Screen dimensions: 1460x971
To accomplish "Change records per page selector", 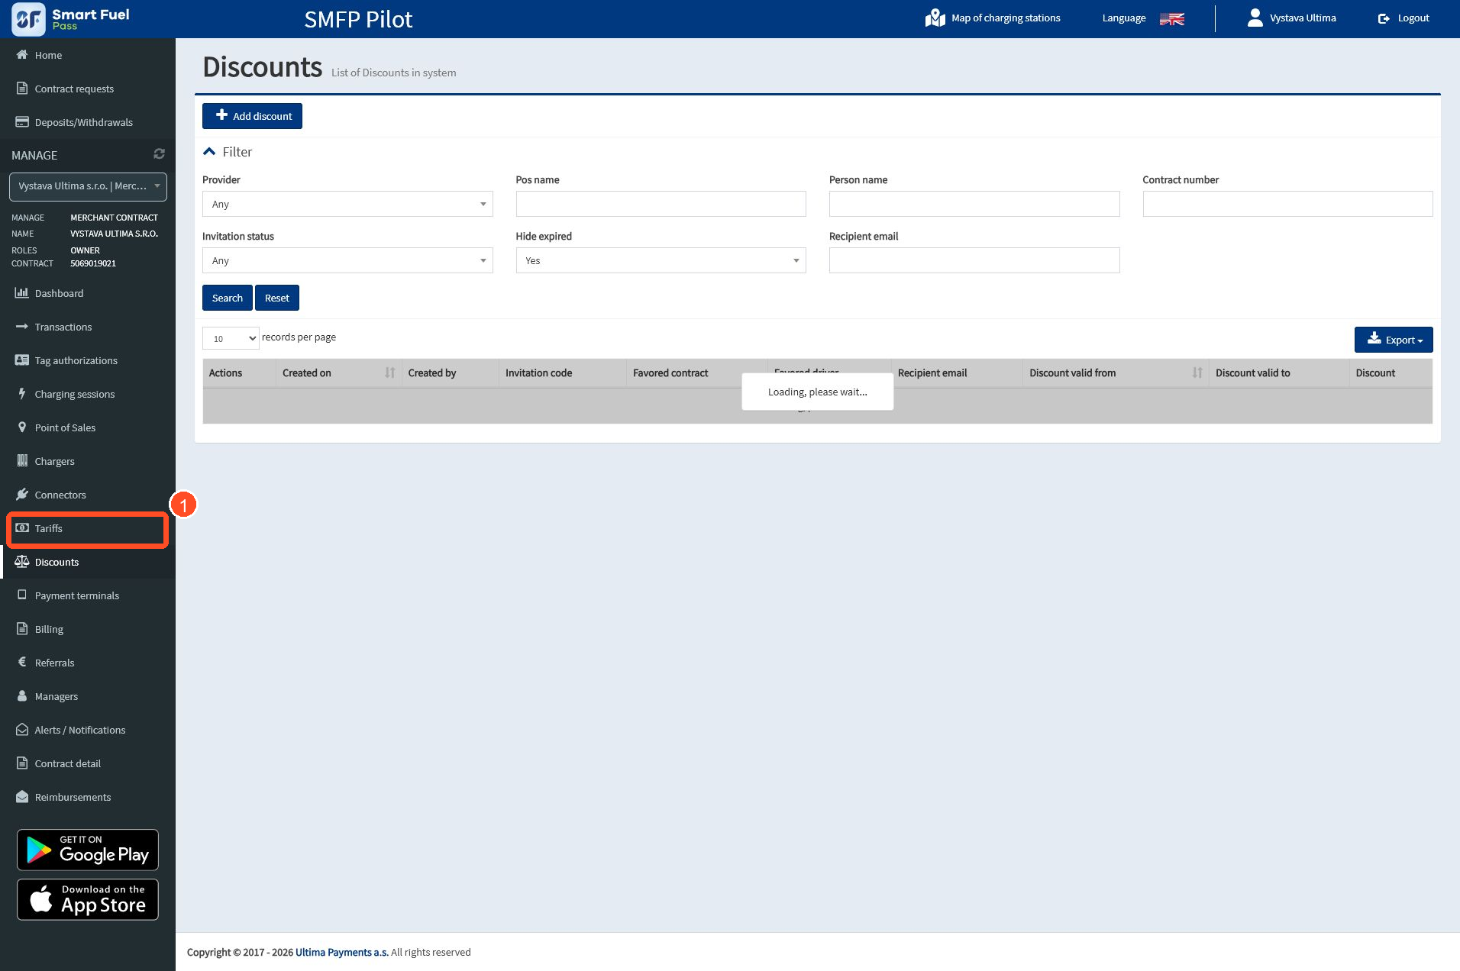I will coord(231,338).
